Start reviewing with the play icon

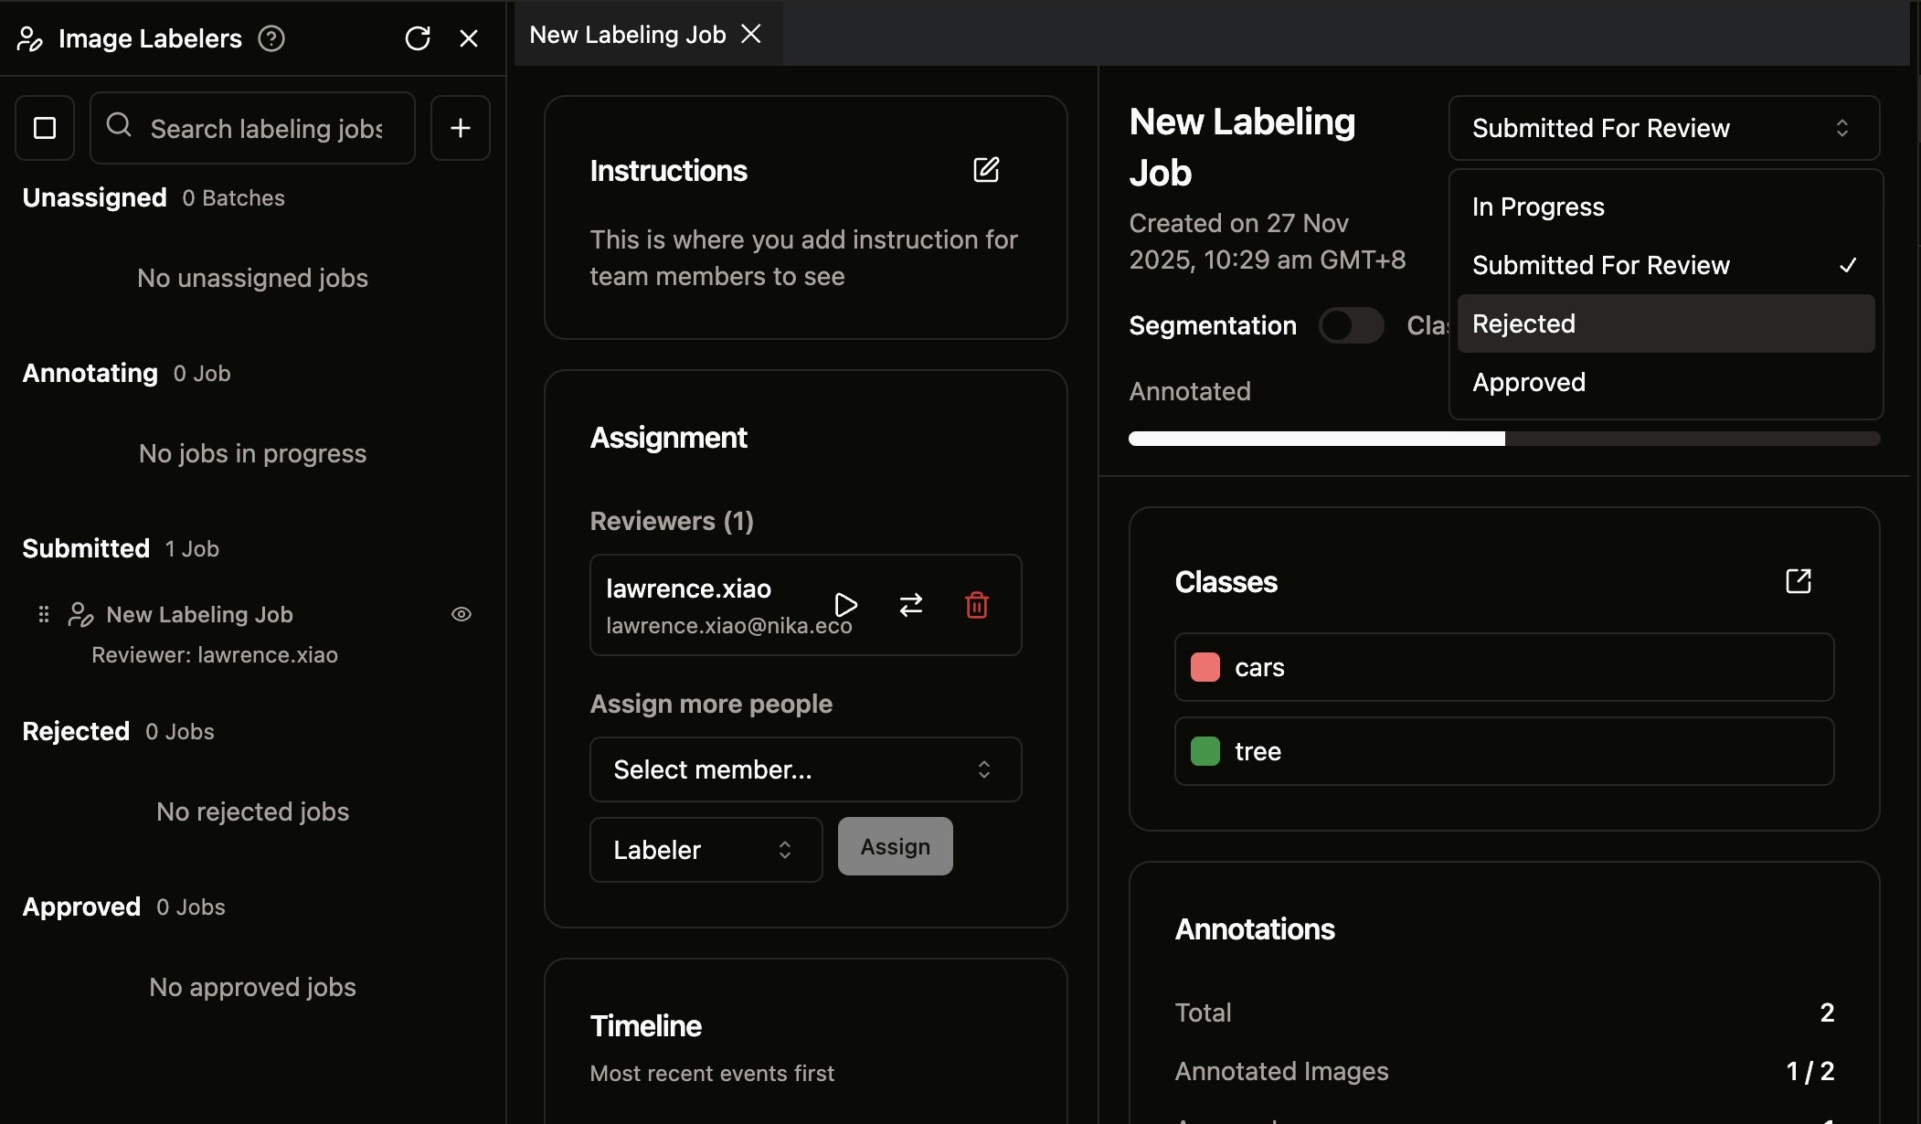click(x=845, y=605)
